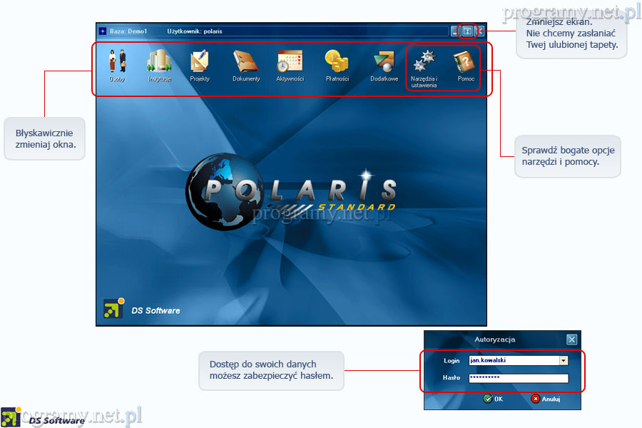This screenshot has width=642, height=428.
Task: Focus the Hasło password field
Action: click(518, 379)
